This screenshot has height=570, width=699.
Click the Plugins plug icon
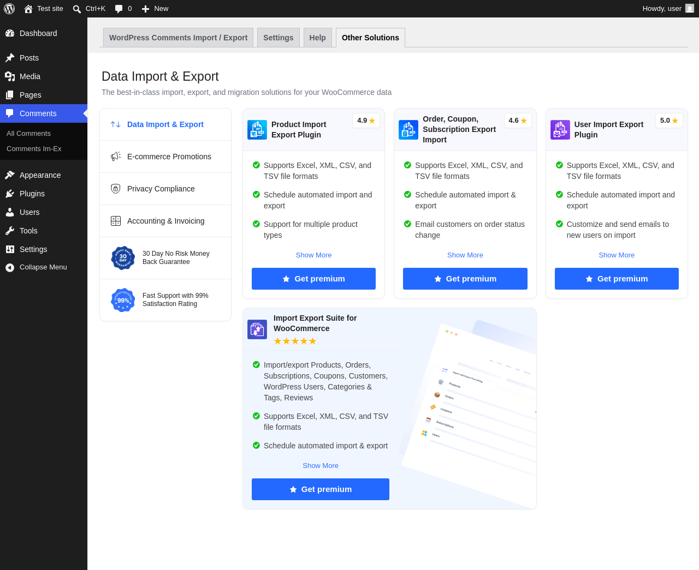click(x=10, y=194)
